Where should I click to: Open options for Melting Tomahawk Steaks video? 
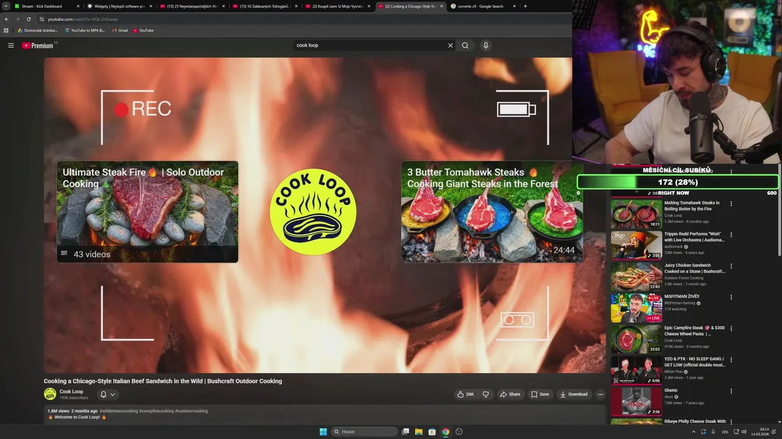pos(731,204)
